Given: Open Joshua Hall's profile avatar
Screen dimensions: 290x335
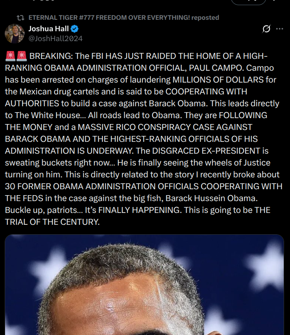Looking at the screenshot, I should [x=15, y=33].
